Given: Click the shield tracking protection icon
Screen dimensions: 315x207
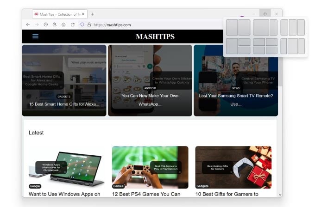Looking at the screenshot, I should [x=82, y=24].
